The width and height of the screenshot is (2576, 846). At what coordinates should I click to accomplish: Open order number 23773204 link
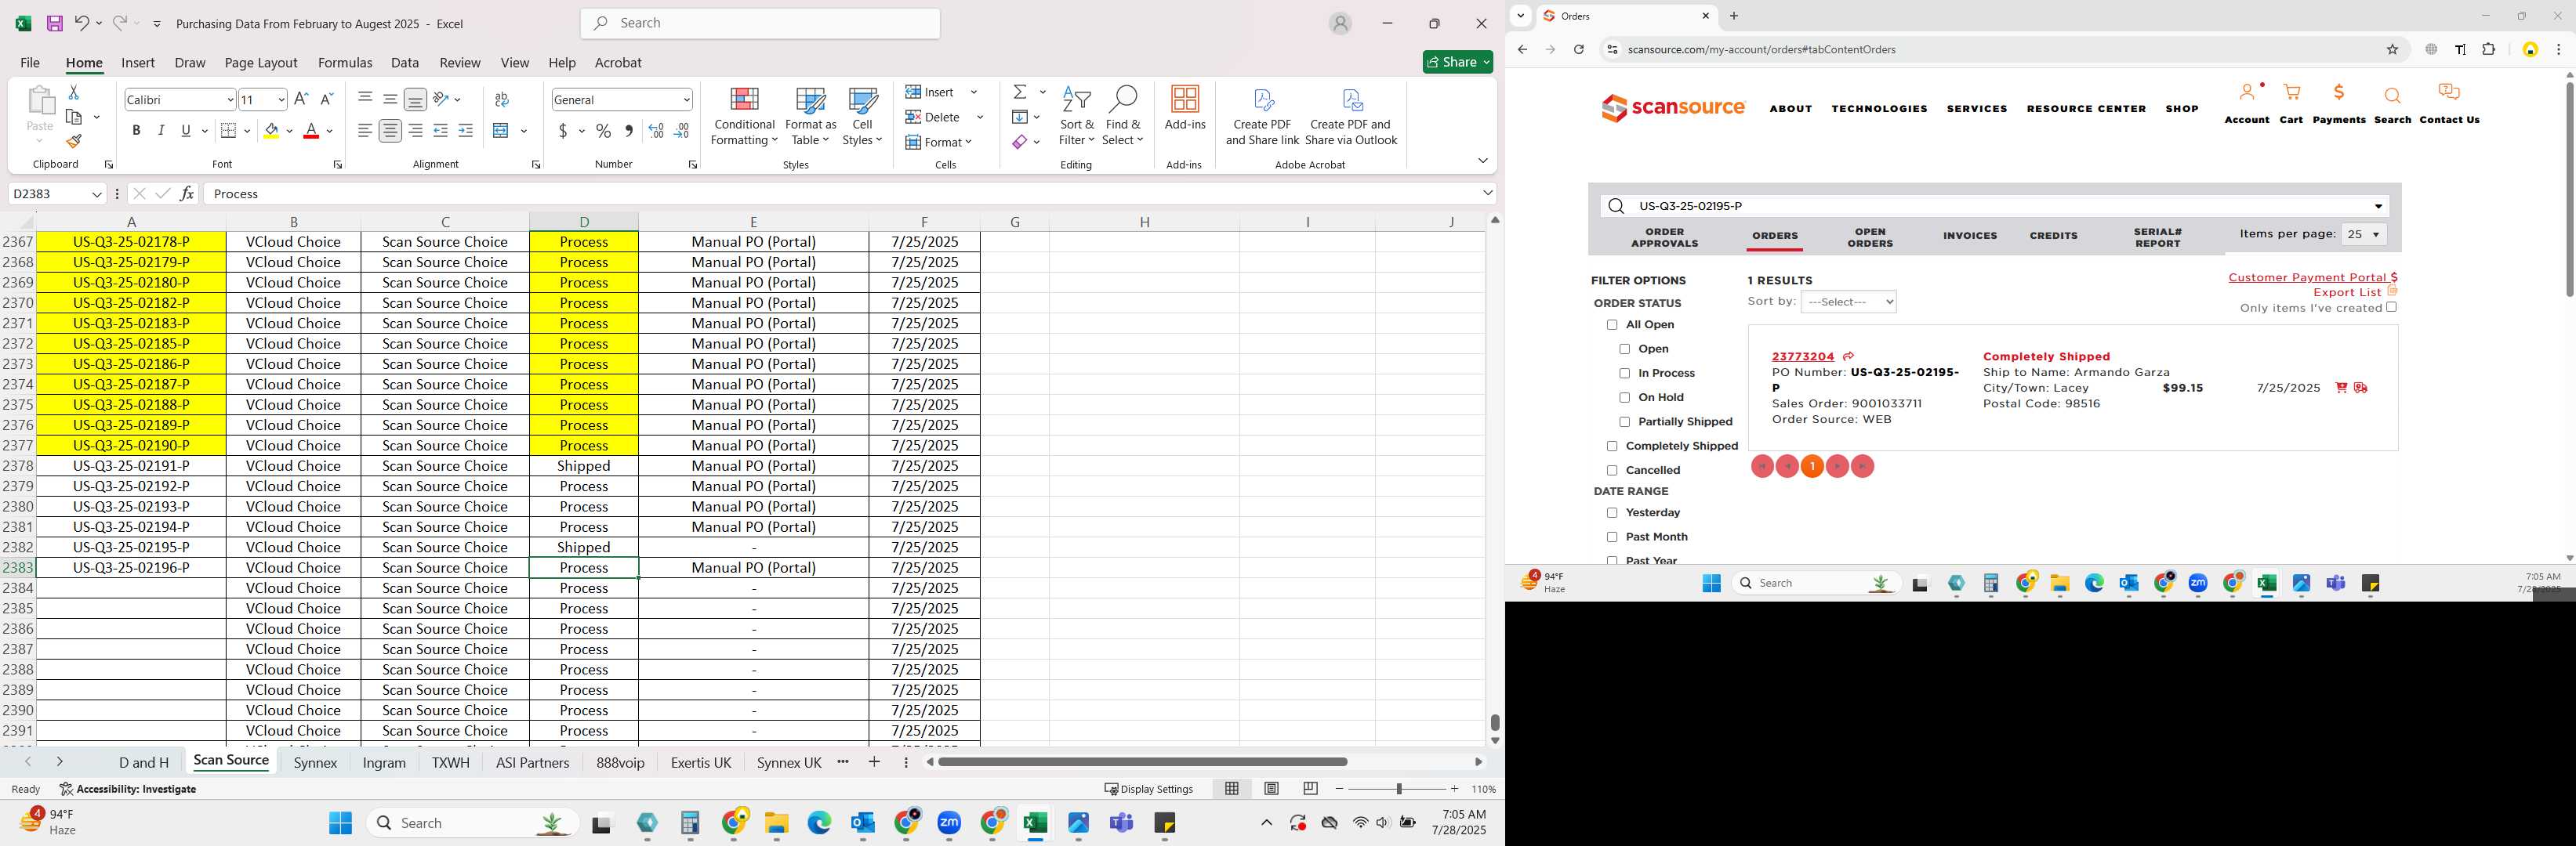point(1803,356)
